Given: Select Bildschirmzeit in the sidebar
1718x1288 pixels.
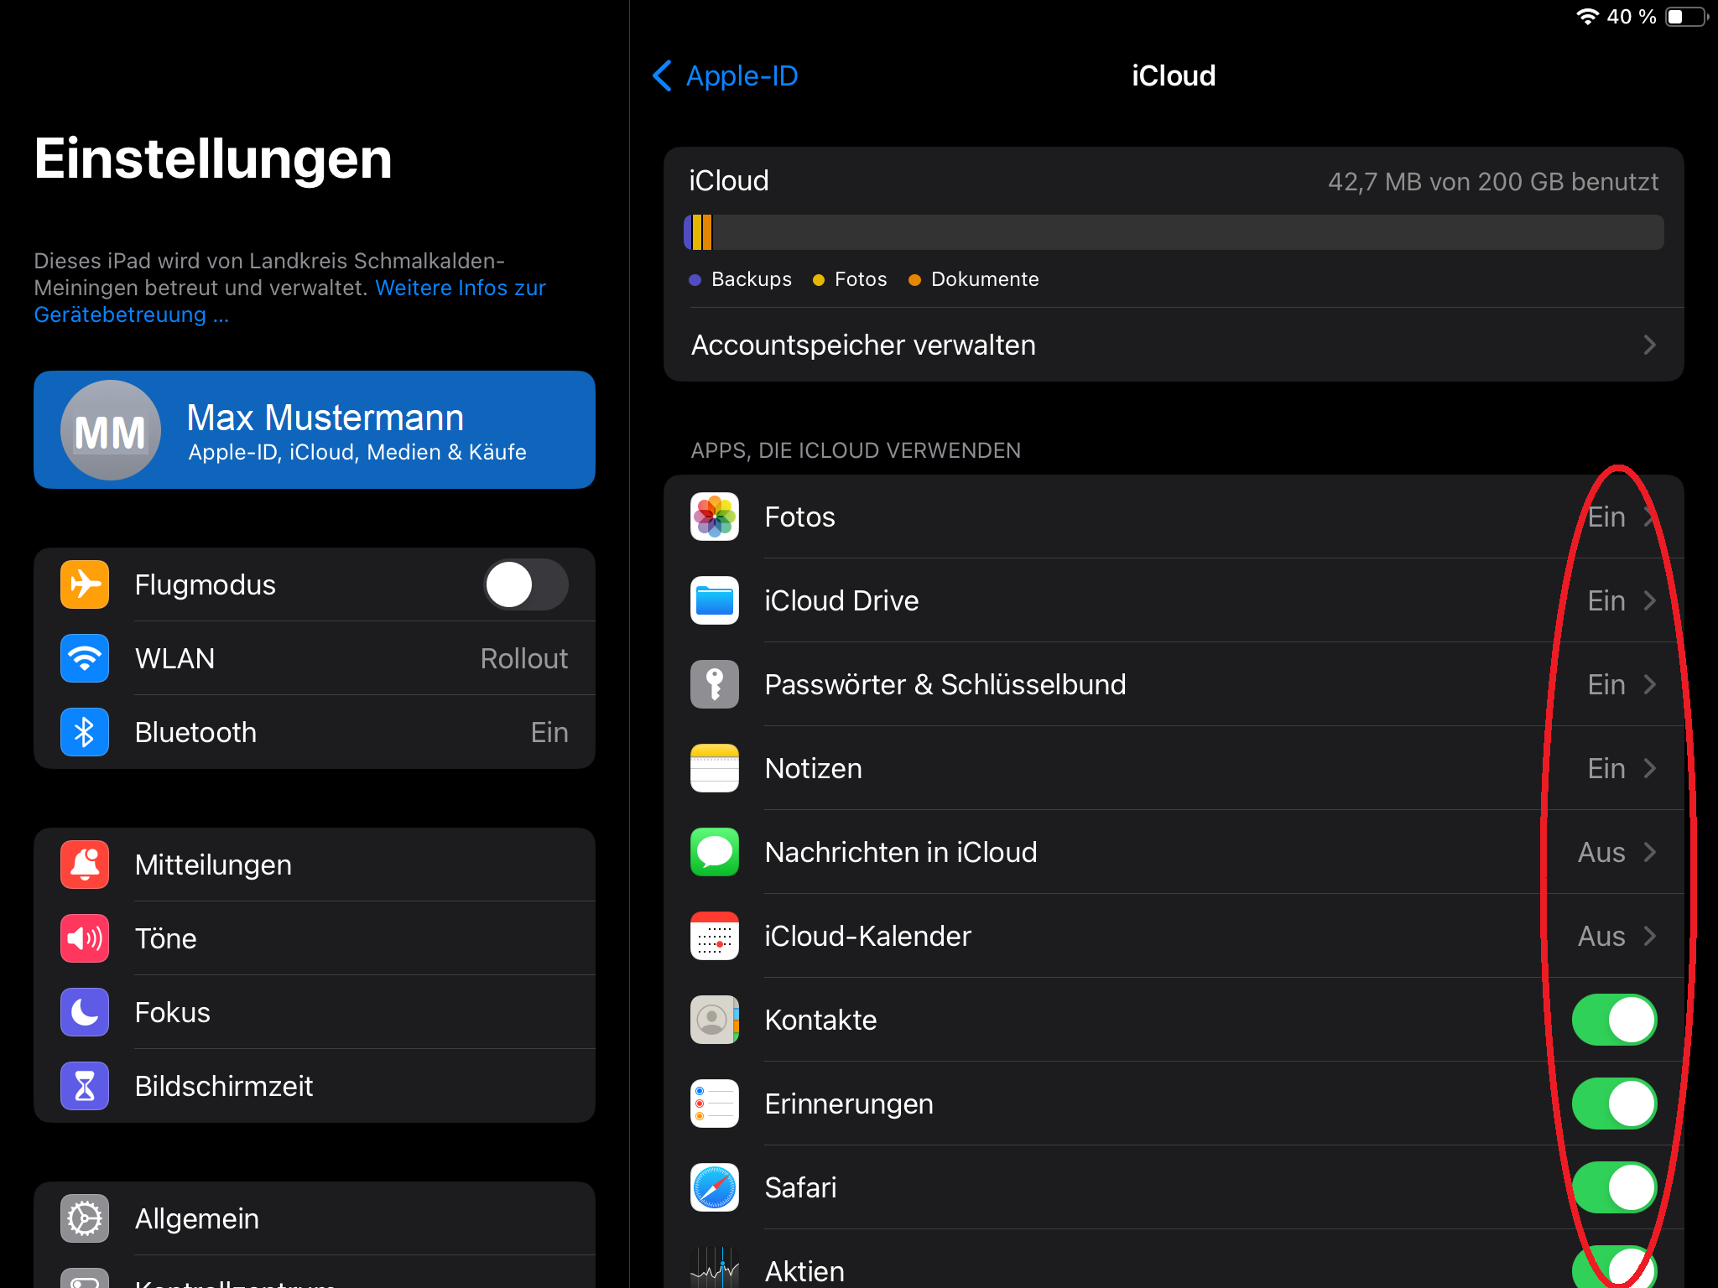Looking at the screenshot, I should pos(223,1086).
